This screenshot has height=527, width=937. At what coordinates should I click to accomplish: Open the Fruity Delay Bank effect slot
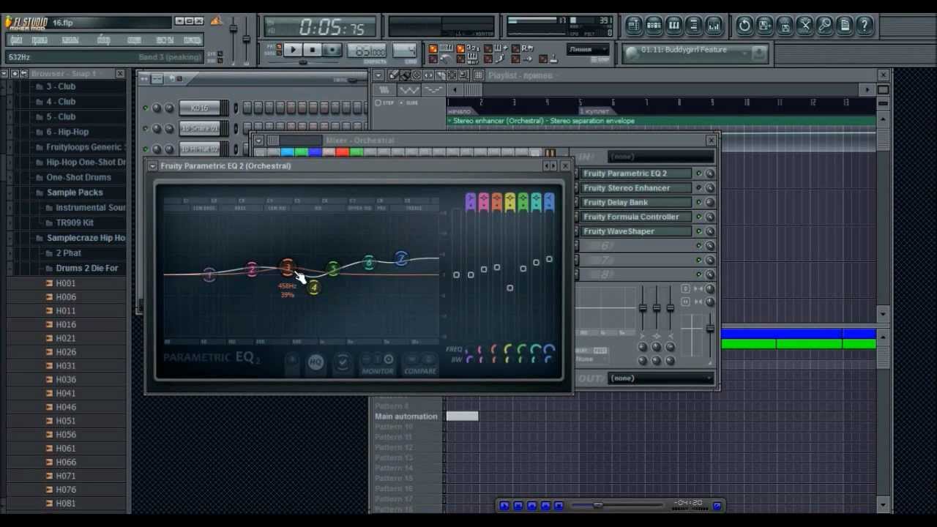click(636, 202)
